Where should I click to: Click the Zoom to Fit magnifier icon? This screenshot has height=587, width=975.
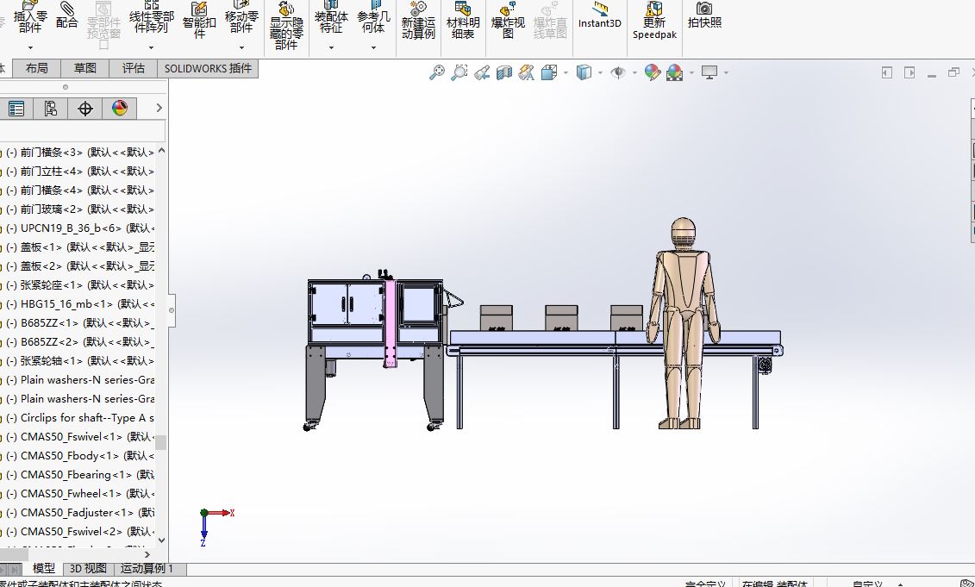coord(437,72)
